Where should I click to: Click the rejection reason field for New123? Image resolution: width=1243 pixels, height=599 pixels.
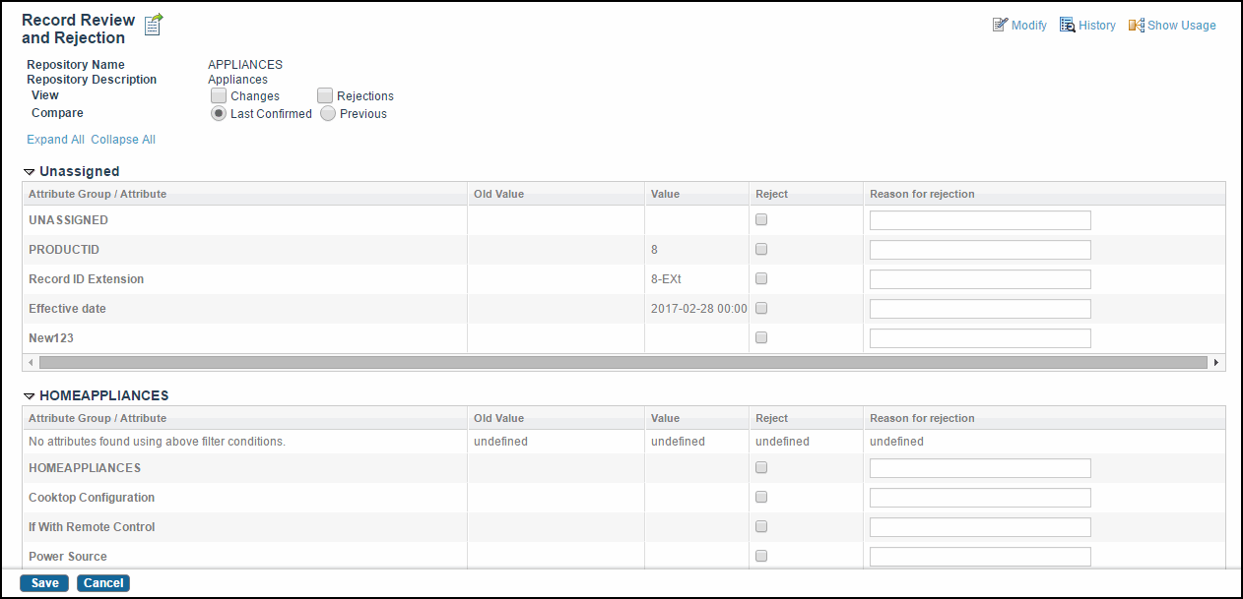(980, 338)
